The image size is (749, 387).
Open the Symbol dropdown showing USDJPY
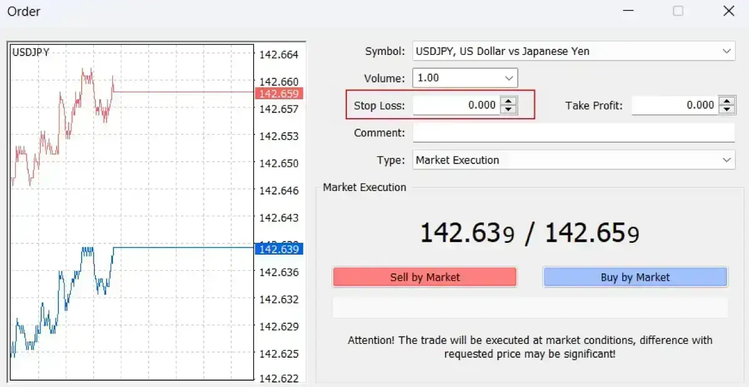pos(727,51)
